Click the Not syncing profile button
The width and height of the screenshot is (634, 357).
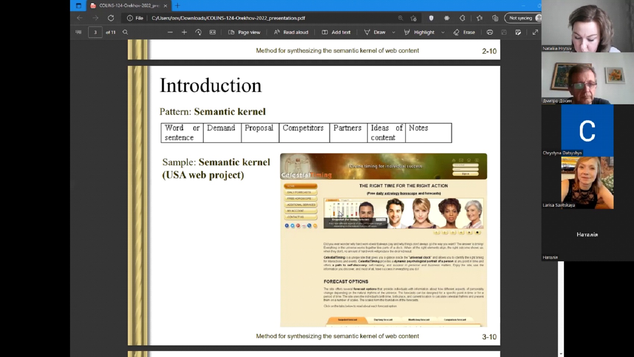tap(523, 18)
